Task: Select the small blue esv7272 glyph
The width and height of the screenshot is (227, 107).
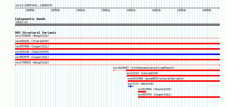Action: (x=131, y=86)
